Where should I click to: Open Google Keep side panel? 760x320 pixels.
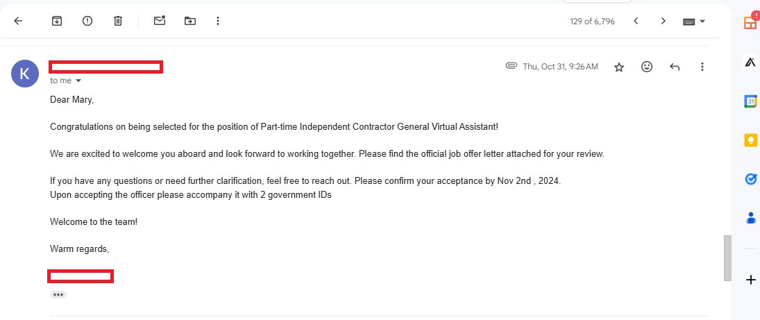pyautogui.click(x=750, y=140)
